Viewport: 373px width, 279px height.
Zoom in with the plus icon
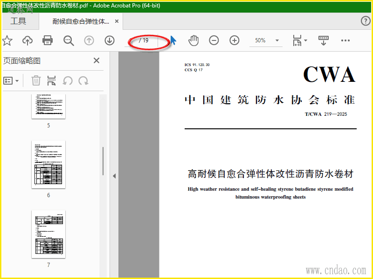(x=235, y=40)
